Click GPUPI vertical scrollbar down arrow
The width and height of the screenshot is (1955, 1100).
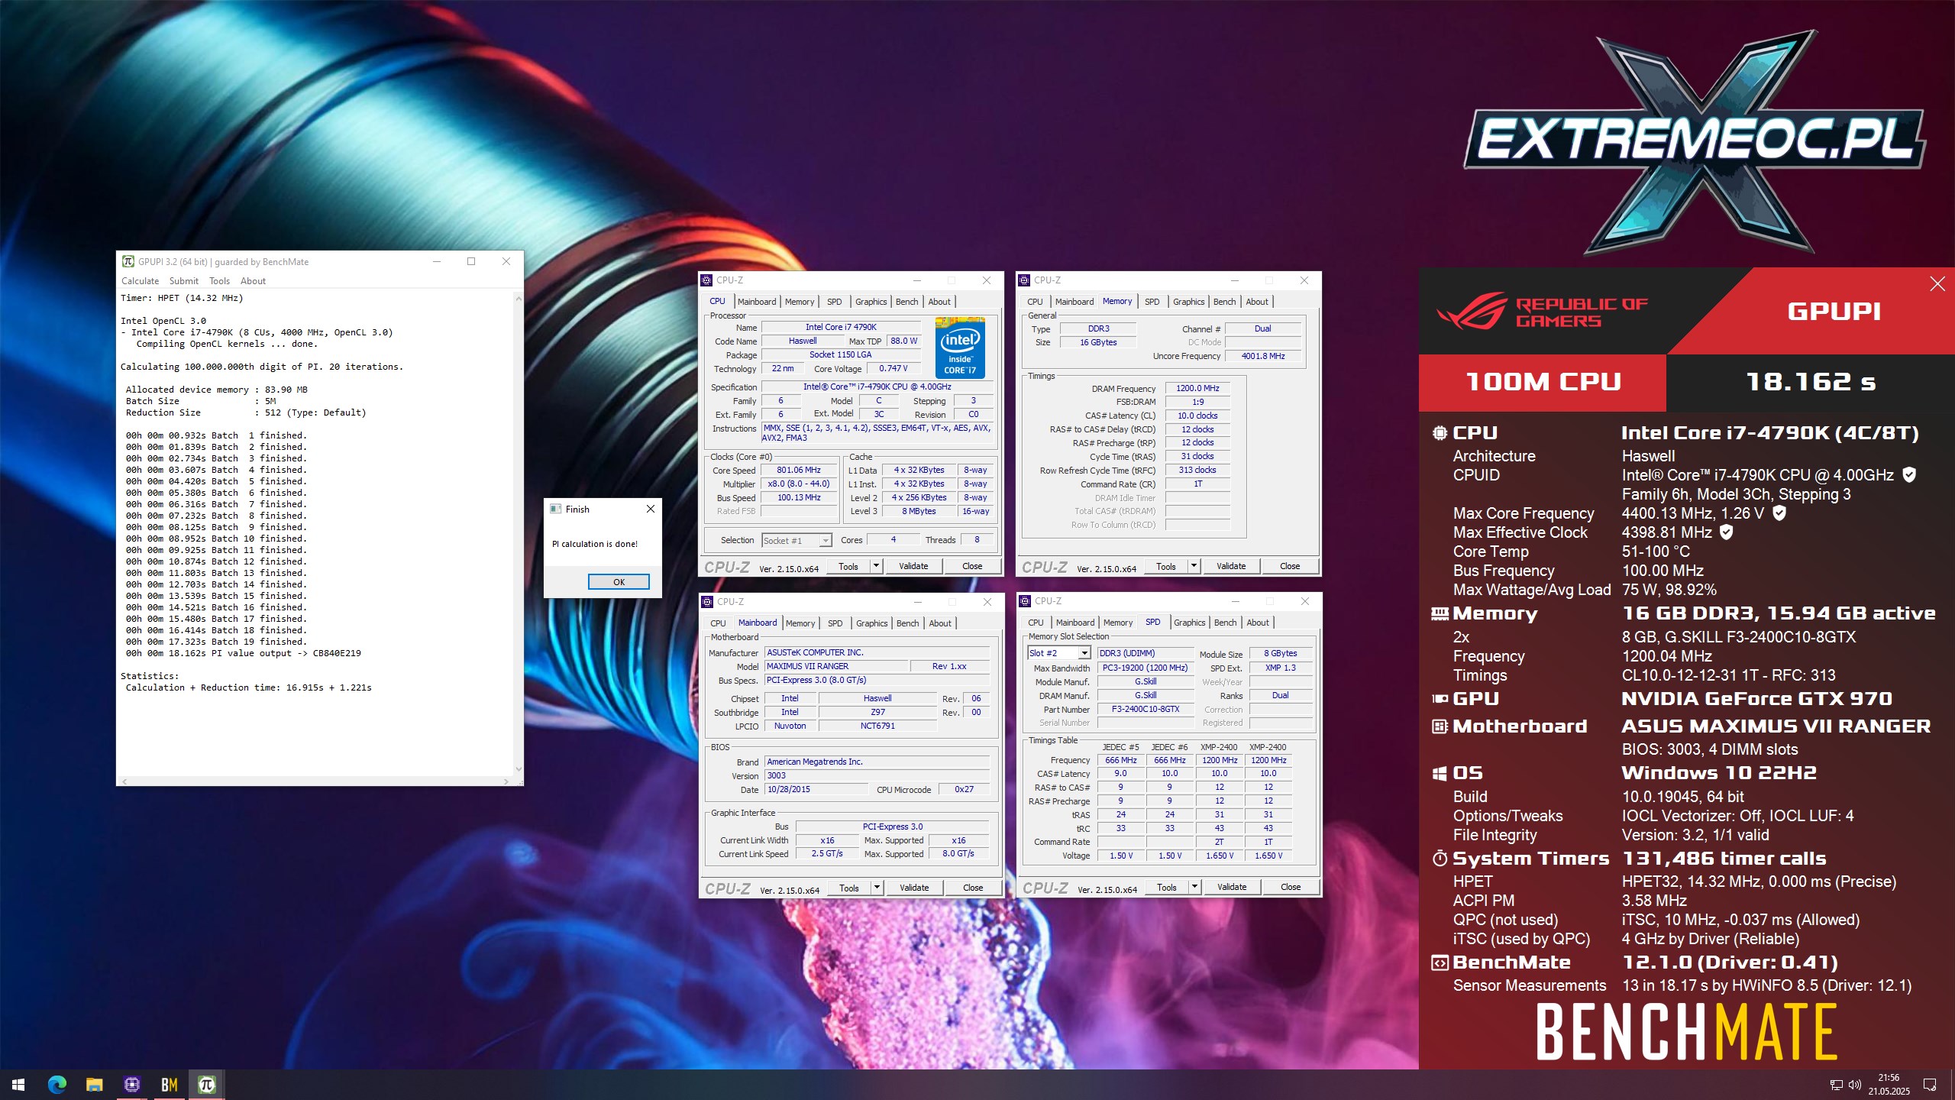click(519, 769)
